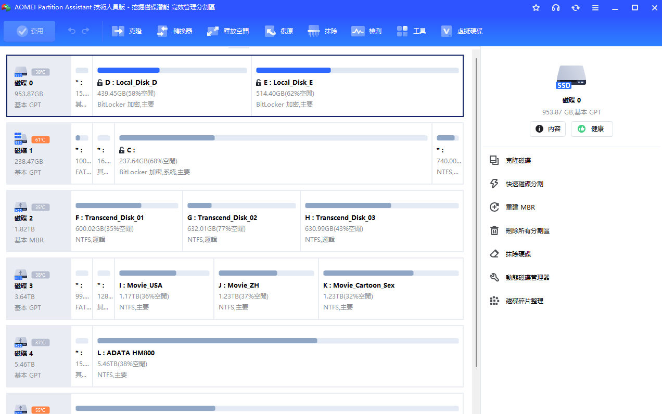
Task: Click the large SSD icon in right panel
Action: point(571,77)
